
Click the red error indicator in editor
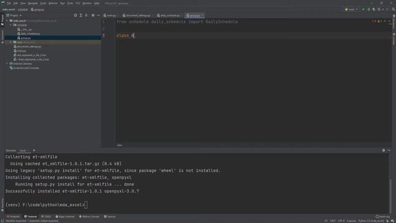[x=374, y=22]
